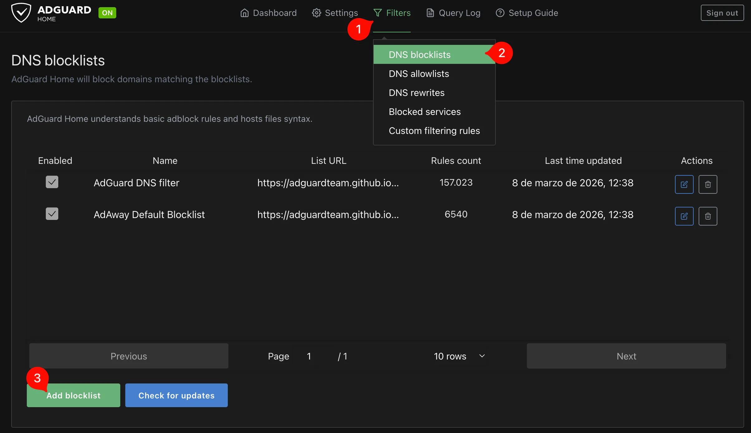Open the Settings menu
Screen dimensions: 751x433
335,13
